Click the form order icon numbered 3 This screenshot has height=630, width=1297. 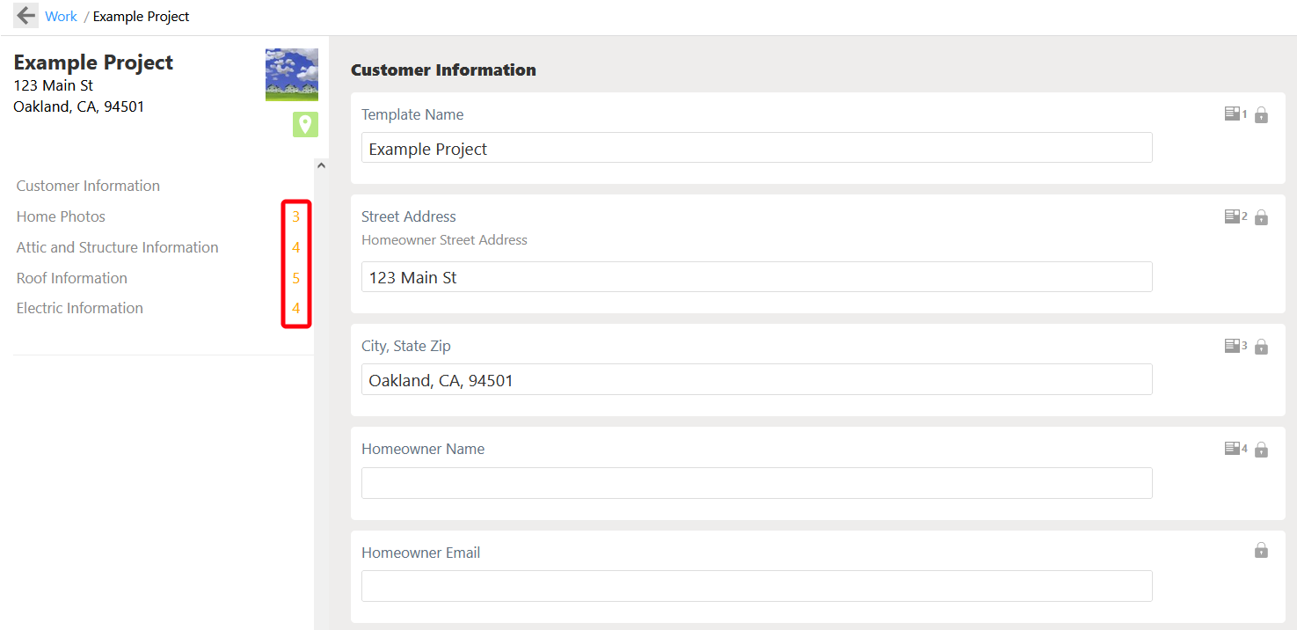click(x=1233, y=346)
